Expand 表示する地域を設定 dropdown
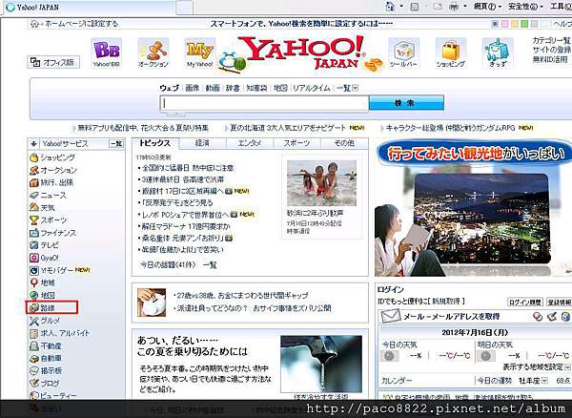This screenshot has height=418, width=572. (567, 366)
